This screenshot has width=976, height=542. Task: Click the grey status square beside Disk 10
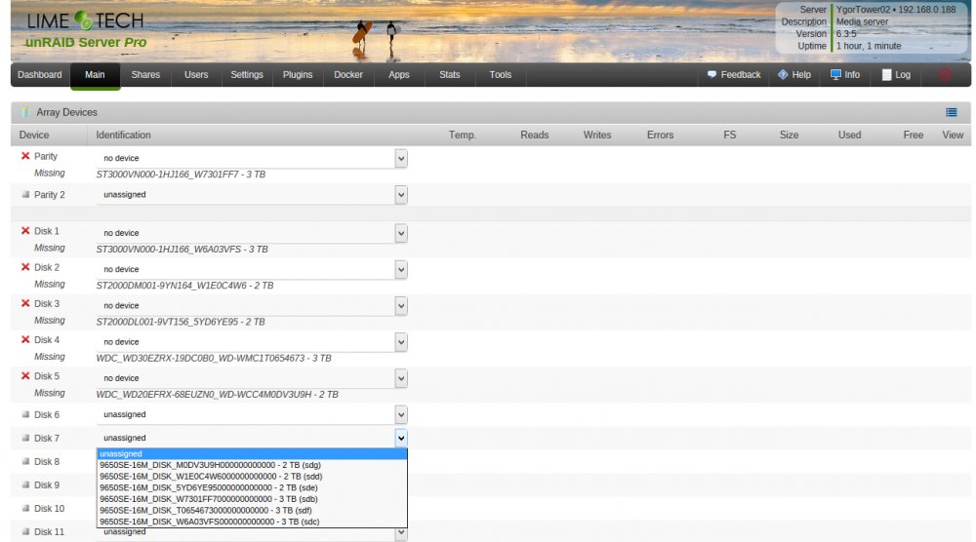tap(25, 509)
